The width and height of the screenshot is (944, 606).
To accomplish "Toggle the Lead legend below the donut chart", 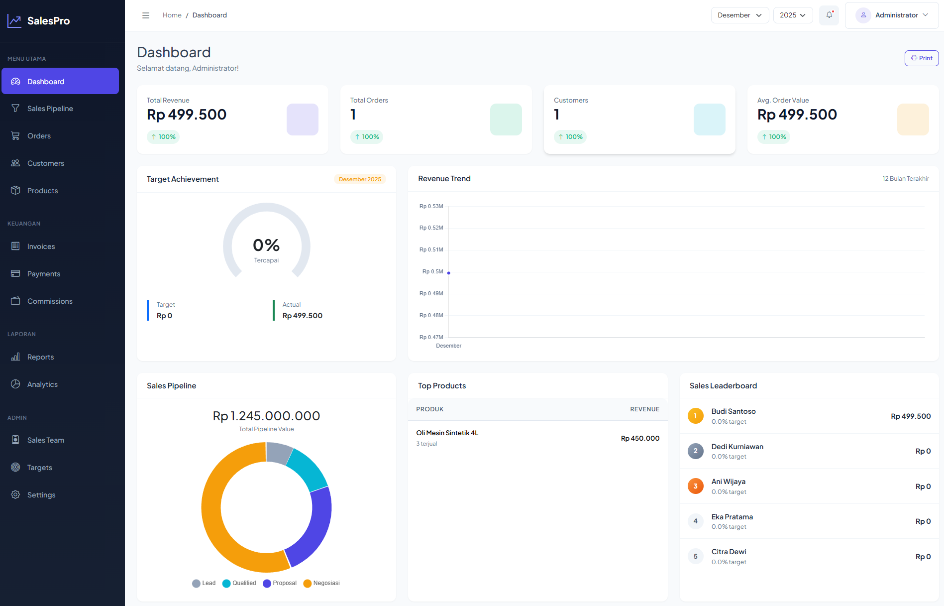I will point(204,583).
